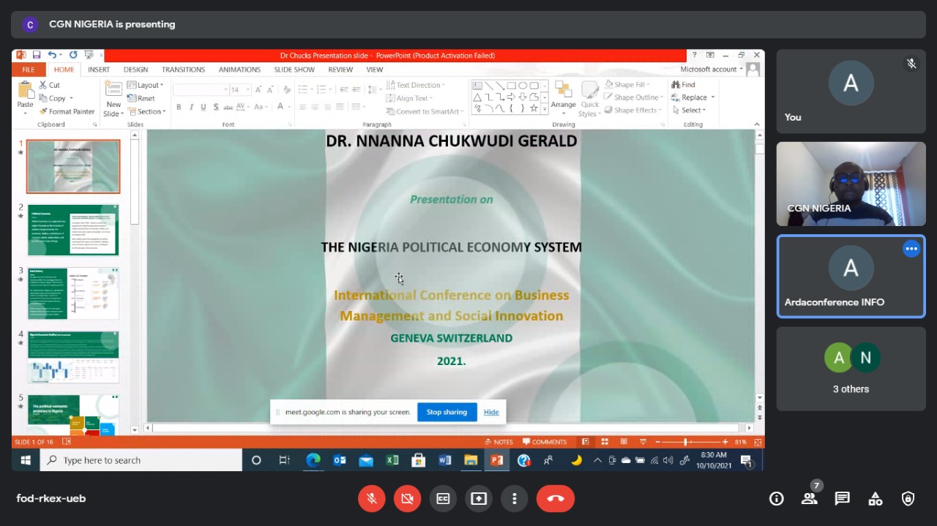This screenshot has width=937, height=526.
Task: Click zoom in plus button
Action: [725, 442]
